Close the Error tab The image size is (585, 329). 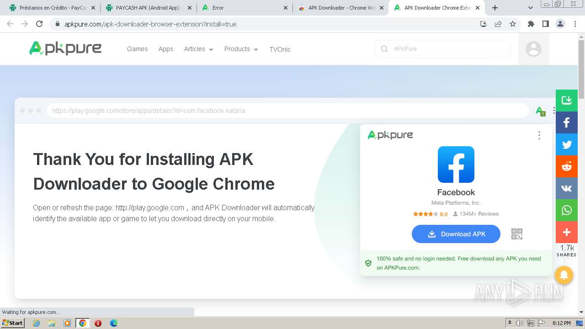[x=286, y=8]
